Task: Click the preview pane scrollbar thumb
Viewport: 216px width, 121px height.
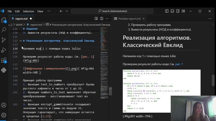Action: (x=213, y=80)
